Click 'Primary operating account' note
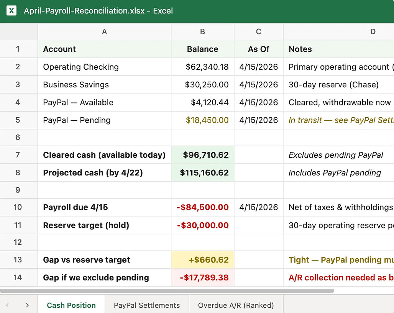The image size is (394, 313). pos(339,67)
